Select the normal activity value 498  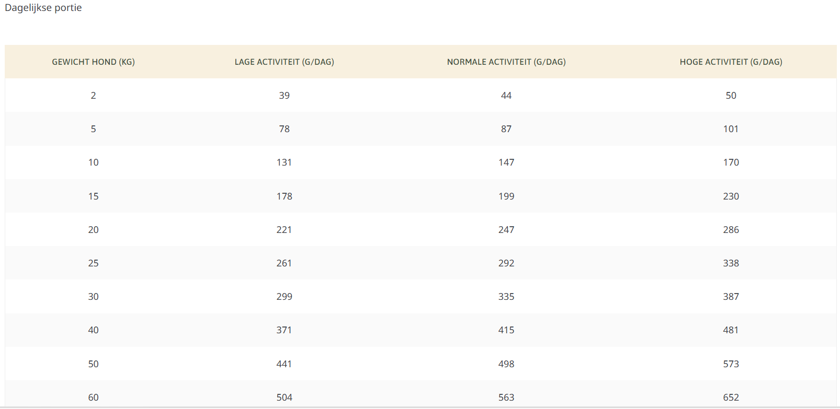[506, 364]
